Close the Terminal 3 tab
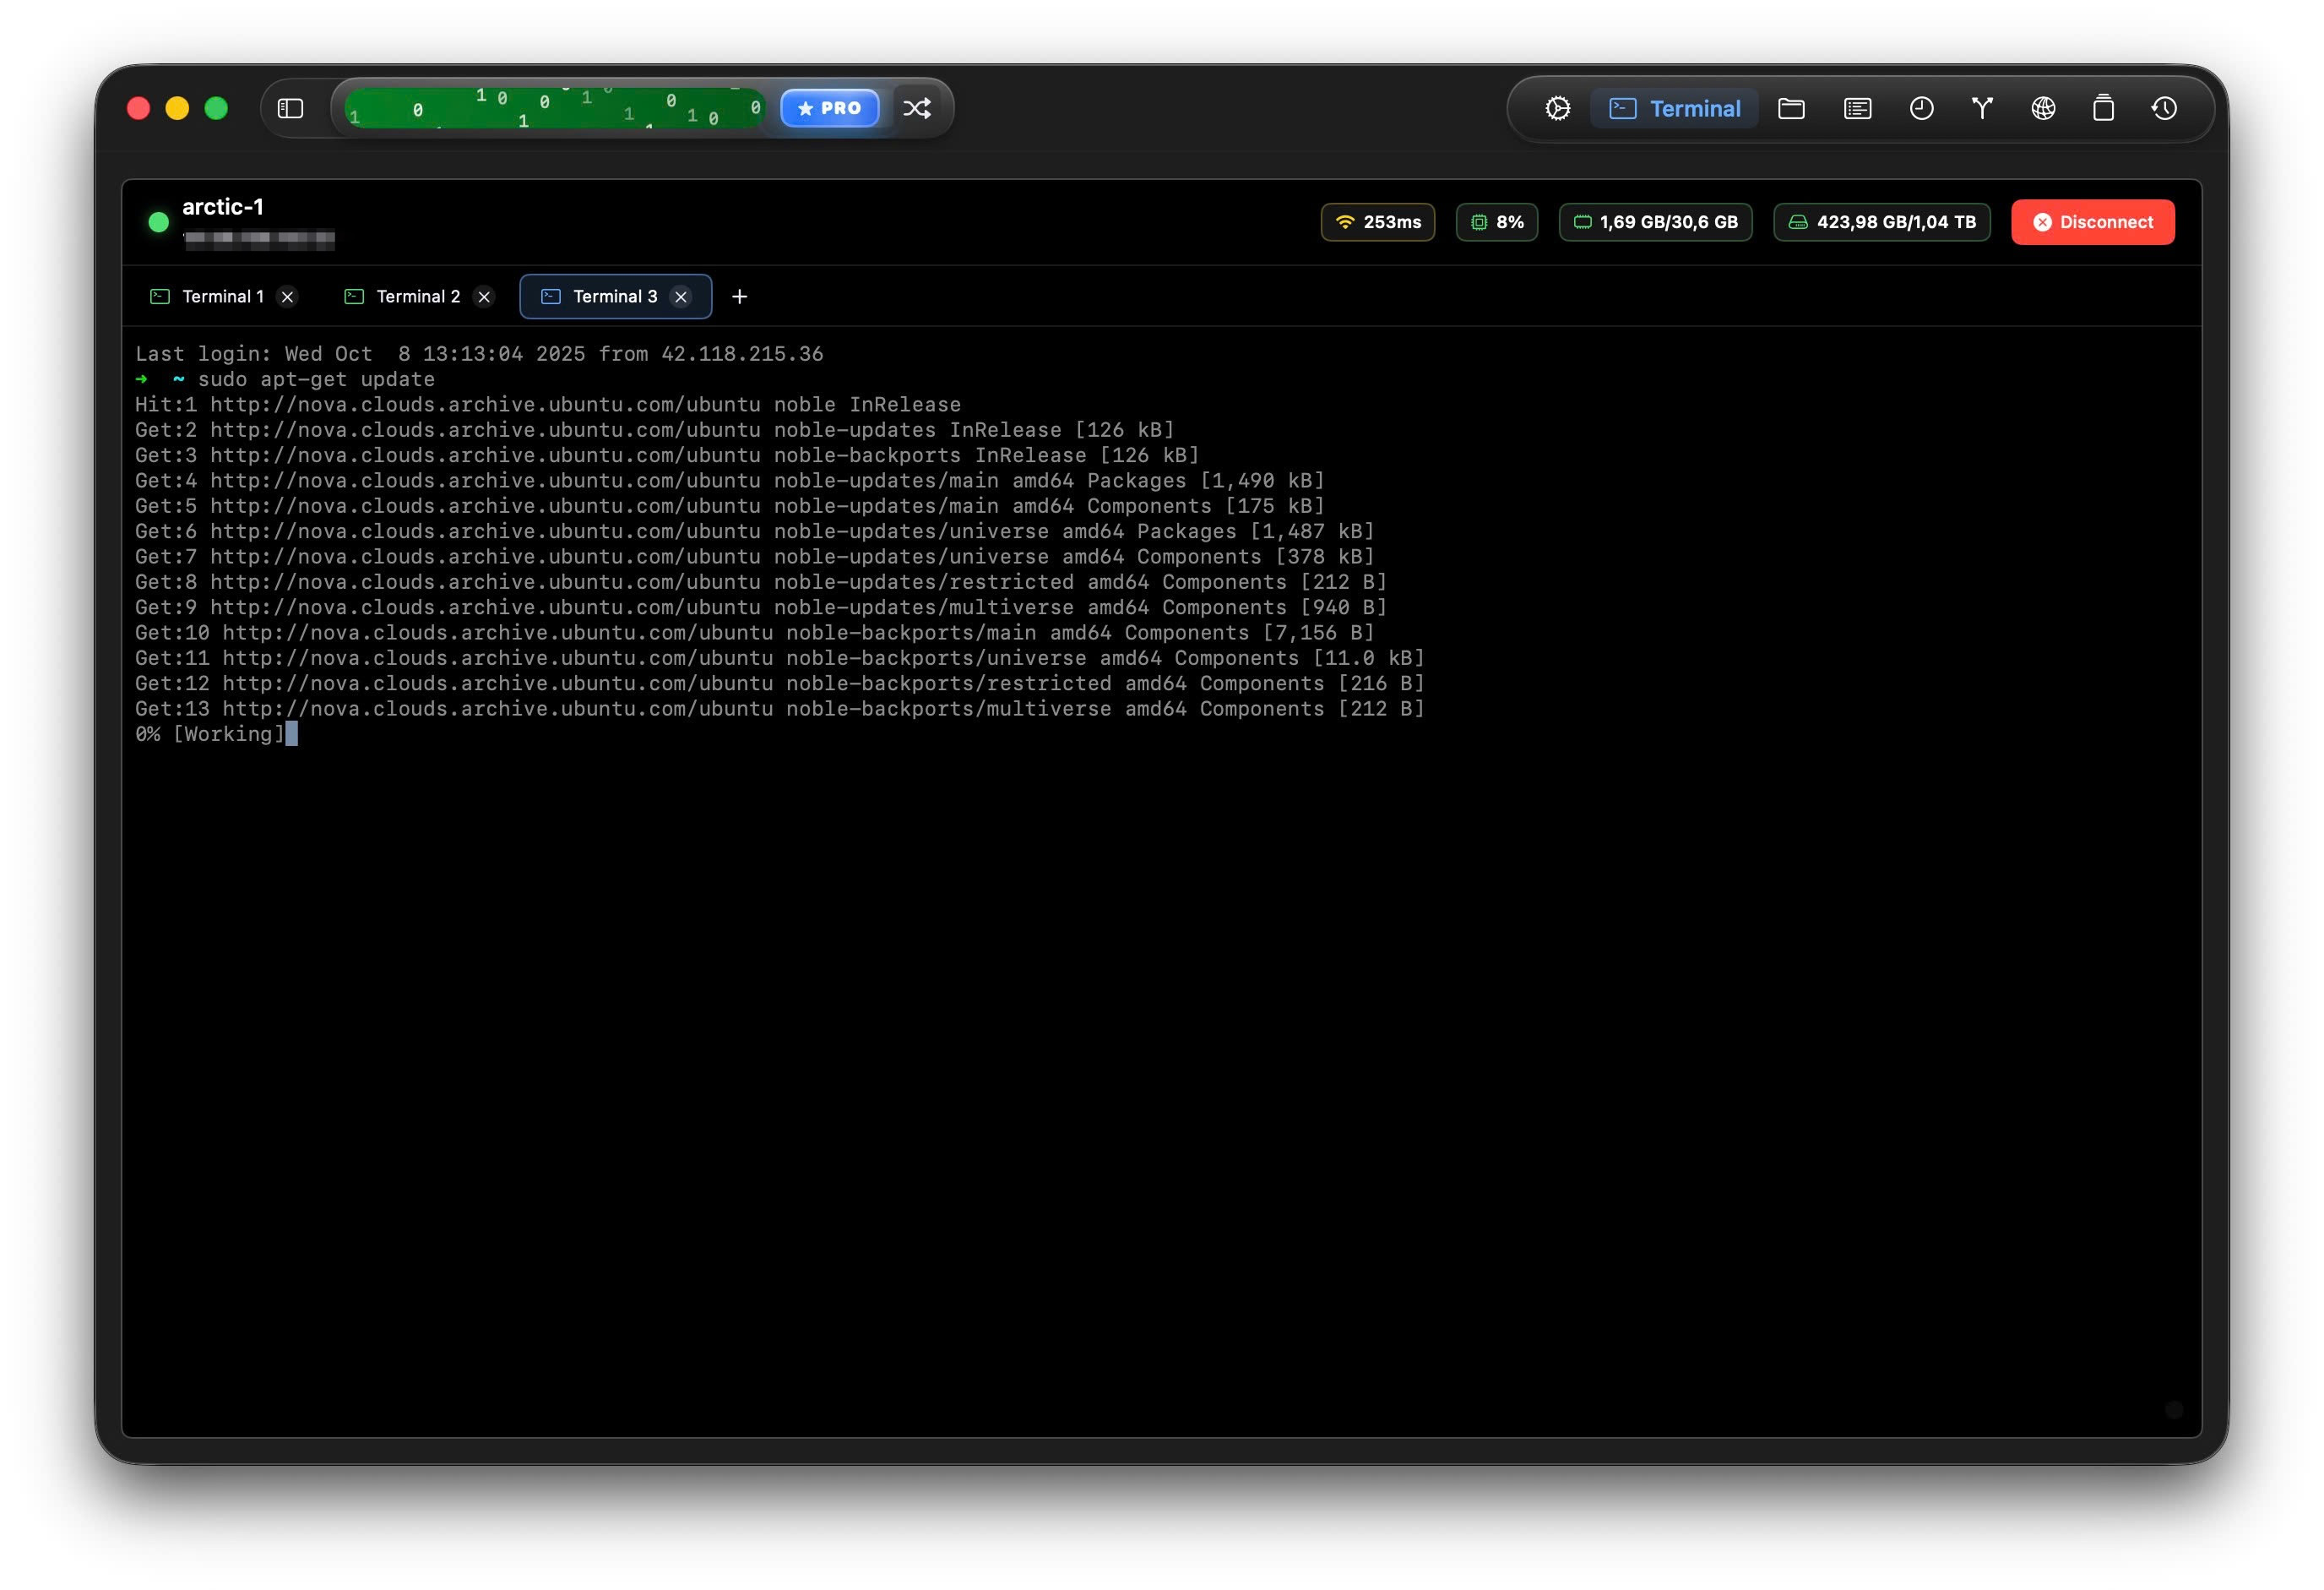The height and width of the screenshot is (1590, 2324). [681, 297]
